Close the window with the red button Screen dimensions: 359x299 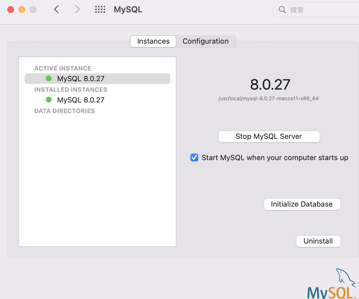click(x=11, y=10)
